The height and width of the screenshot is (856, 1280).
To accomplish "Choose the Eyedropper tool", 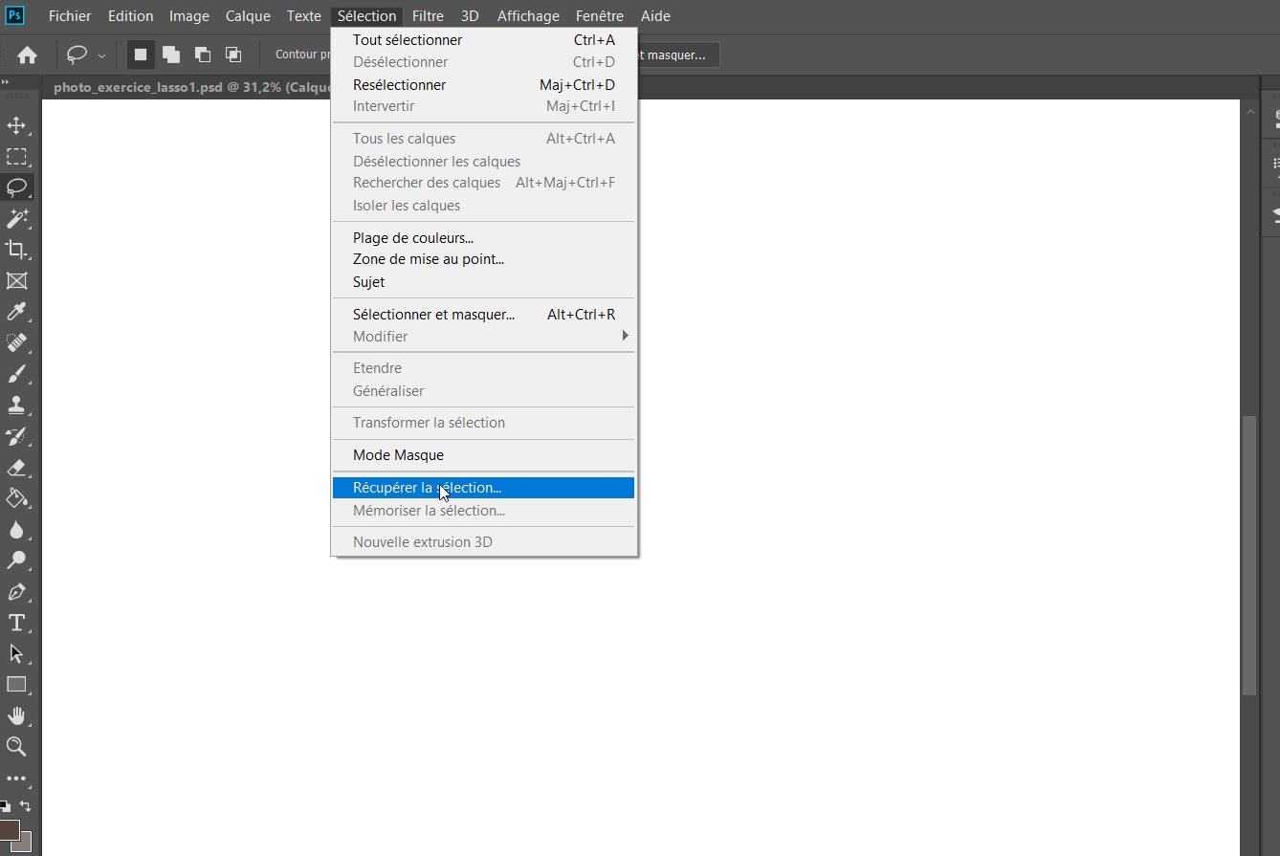I will tap(16, 312).
